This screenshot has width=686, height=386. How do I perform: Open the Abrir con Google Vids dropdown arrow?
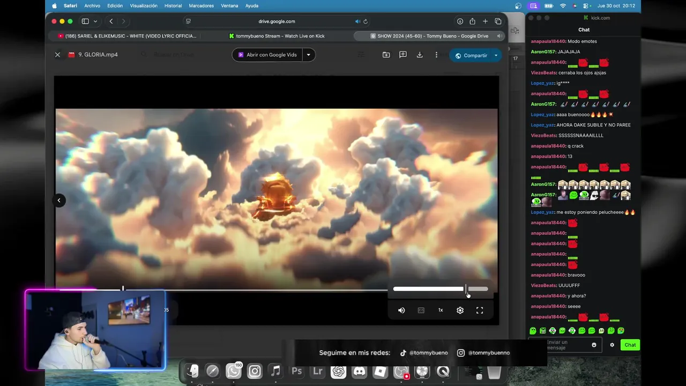click(x=309, y=55)
